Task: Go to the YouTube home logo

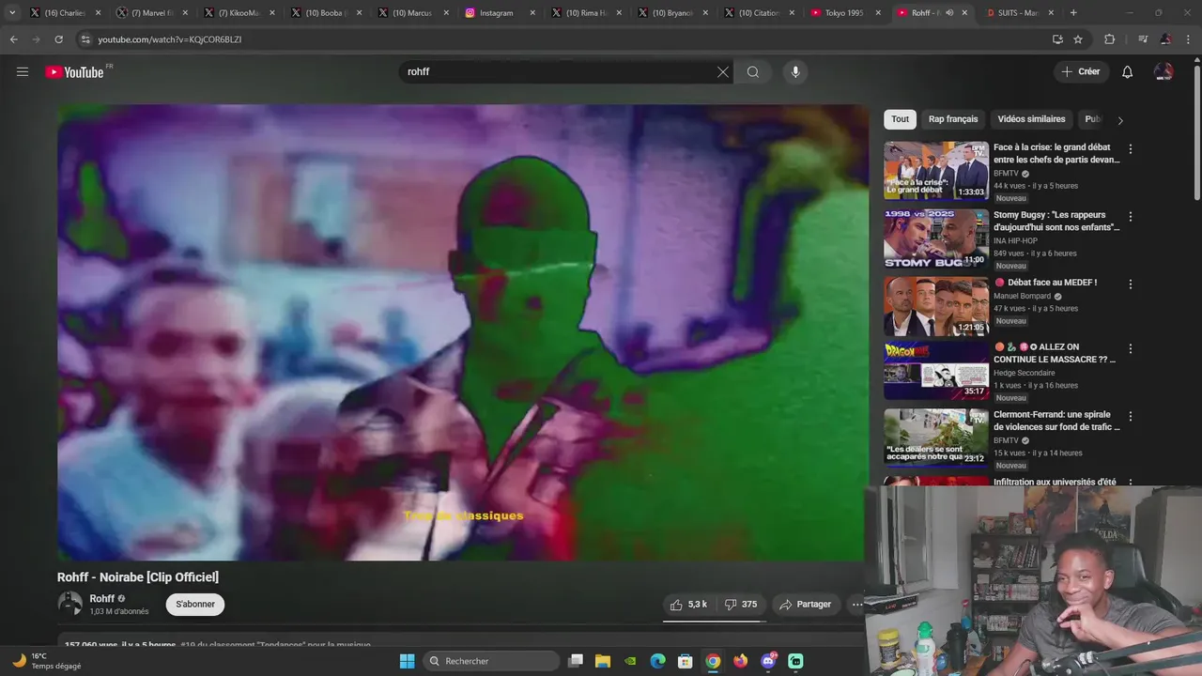Action: point(74,72)
